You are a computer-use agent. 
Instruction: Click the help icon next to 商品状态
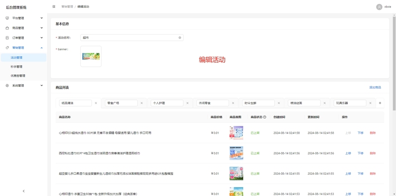[x=265, y=117]
